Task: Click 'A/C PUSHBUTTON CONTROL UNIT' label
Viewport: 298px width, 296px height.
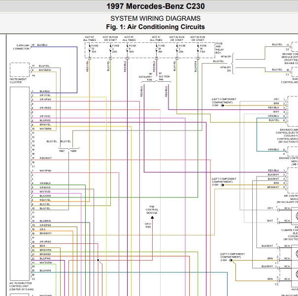Action: tap(21, 286)
